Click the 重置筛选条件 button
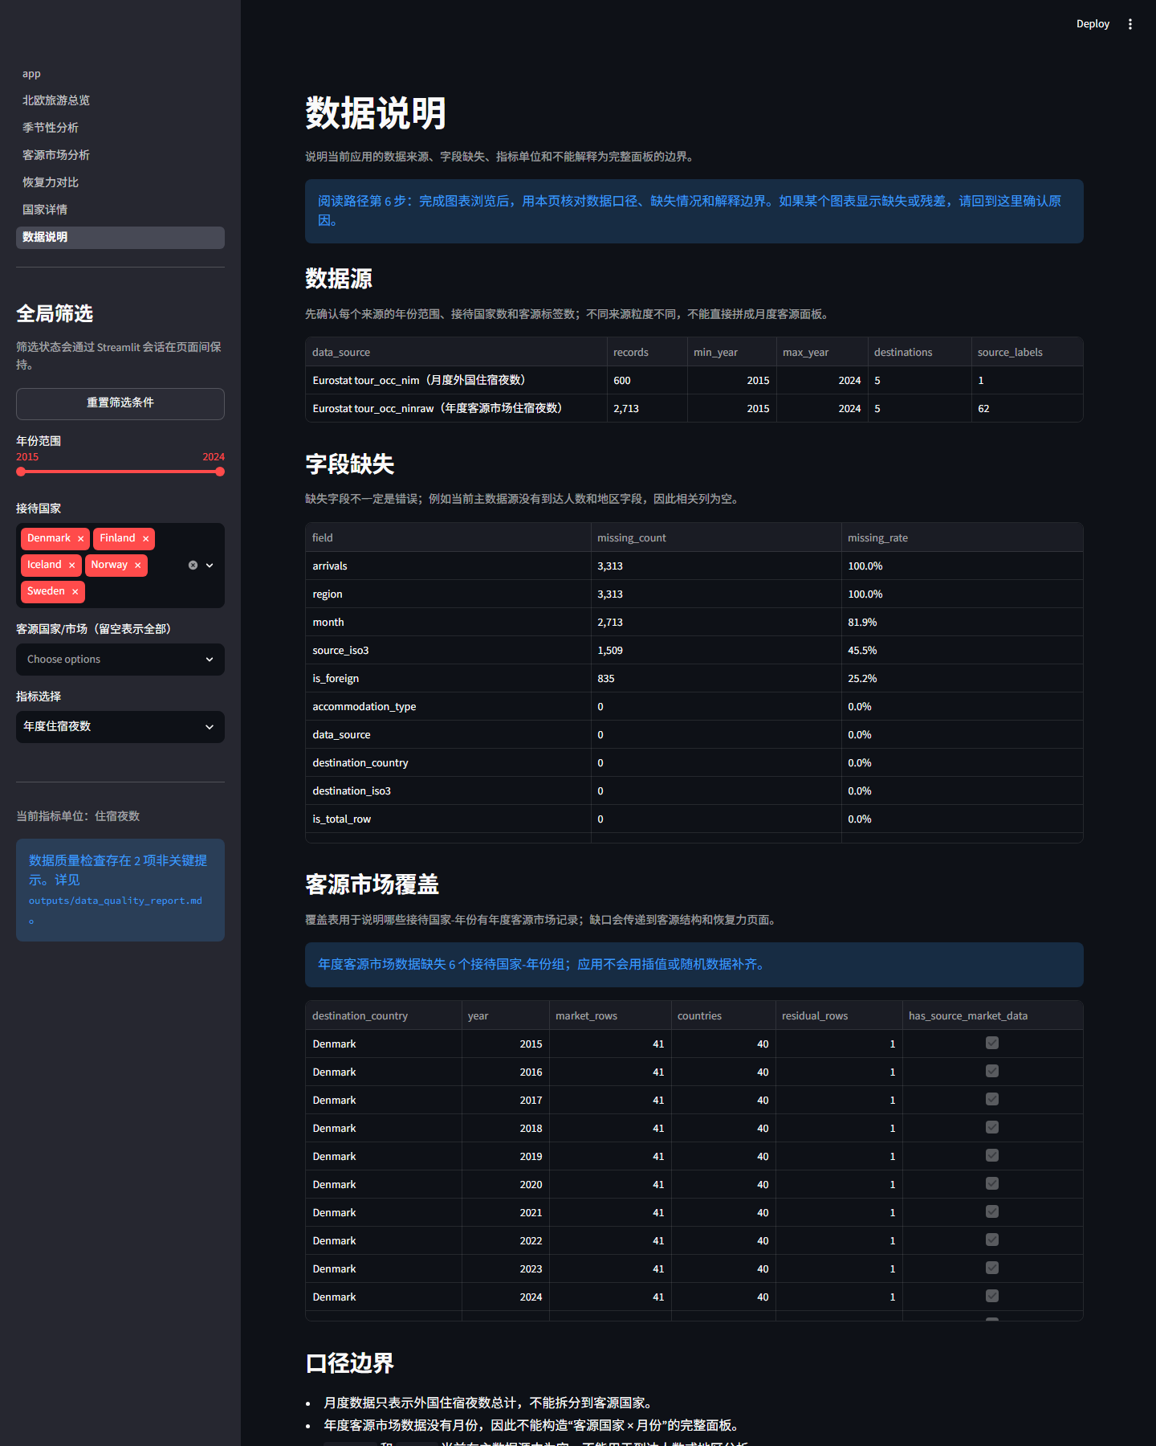The width and height of the screenshot is (1156, 1446). tap(120, 403)
